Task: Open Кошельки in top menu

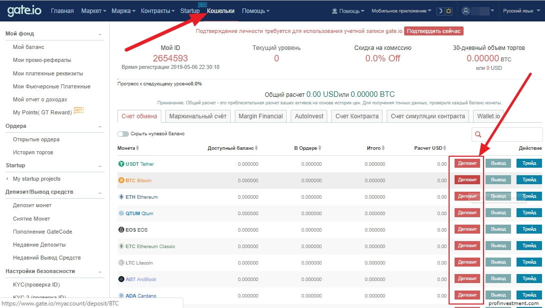Action: (x=221, y=11)
